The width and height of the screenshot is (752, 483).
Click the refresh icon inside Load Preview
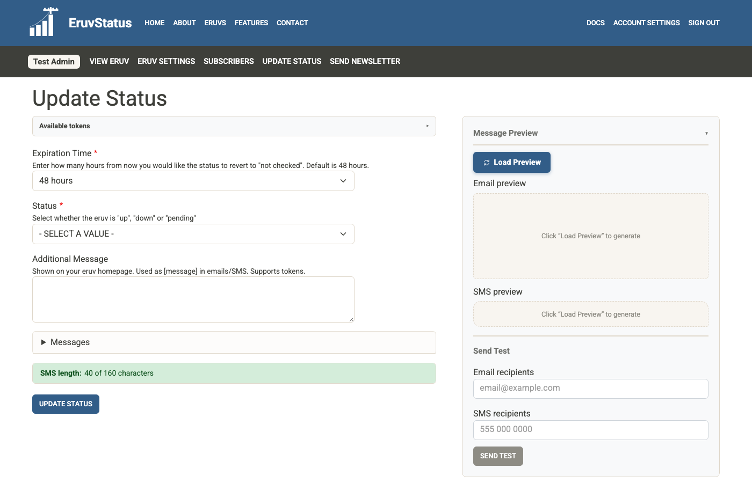pos(488,162)
